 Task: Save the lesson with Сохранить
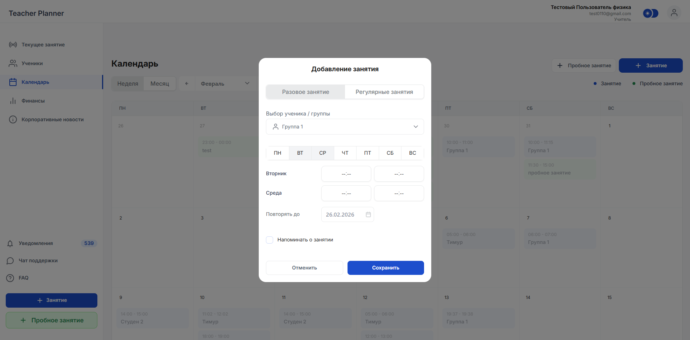(x=386, y=268)
